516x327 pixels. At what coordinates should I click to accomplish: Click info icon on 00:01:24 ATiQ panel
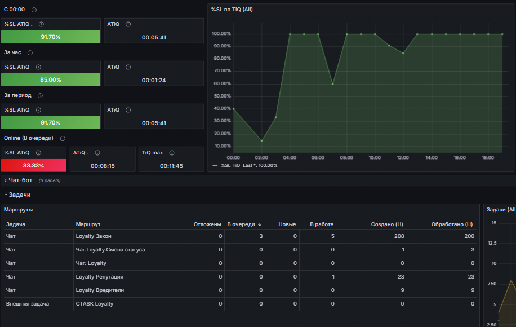[128, 67]
